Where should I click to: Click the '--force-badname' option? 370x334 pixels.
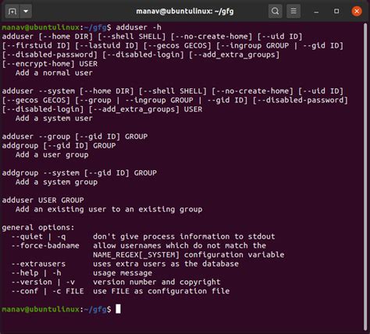point(45,246)
